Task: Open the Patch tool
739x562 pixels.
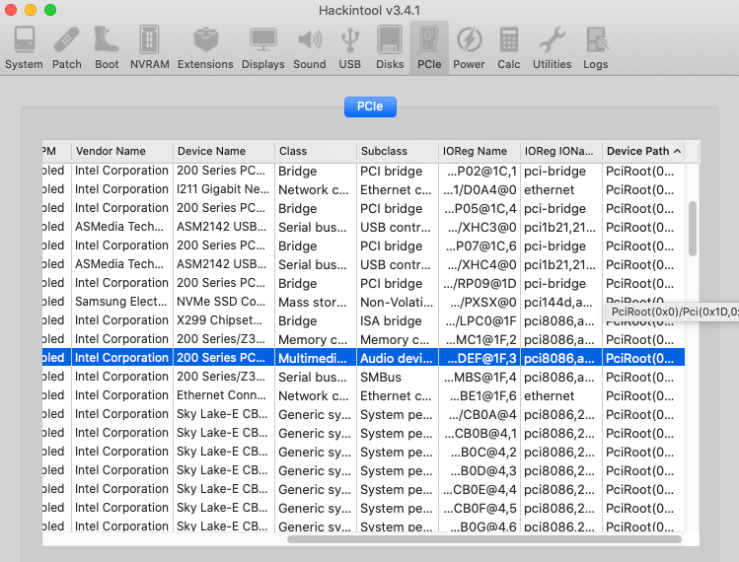Action: pos(66,48)
